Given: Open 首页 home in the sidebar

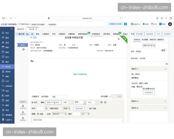Looking at the screenshot, I should [x=7, y=33].
